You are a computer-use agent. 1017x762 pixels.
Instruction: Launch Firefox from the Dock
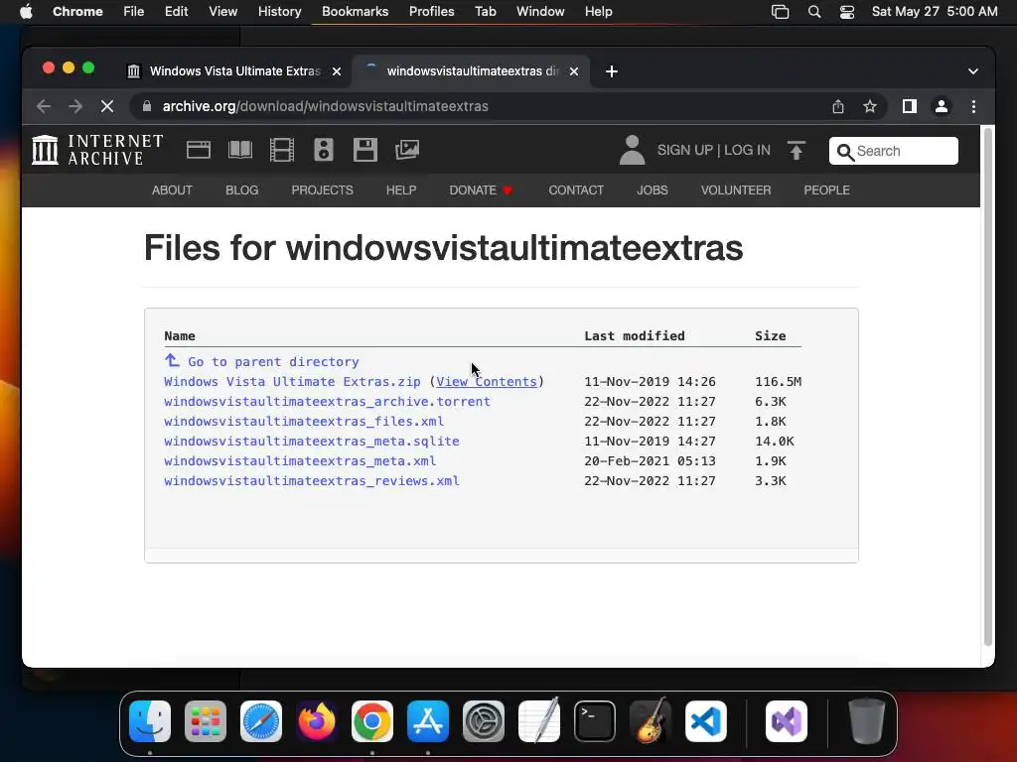click(x=317, y=721)
